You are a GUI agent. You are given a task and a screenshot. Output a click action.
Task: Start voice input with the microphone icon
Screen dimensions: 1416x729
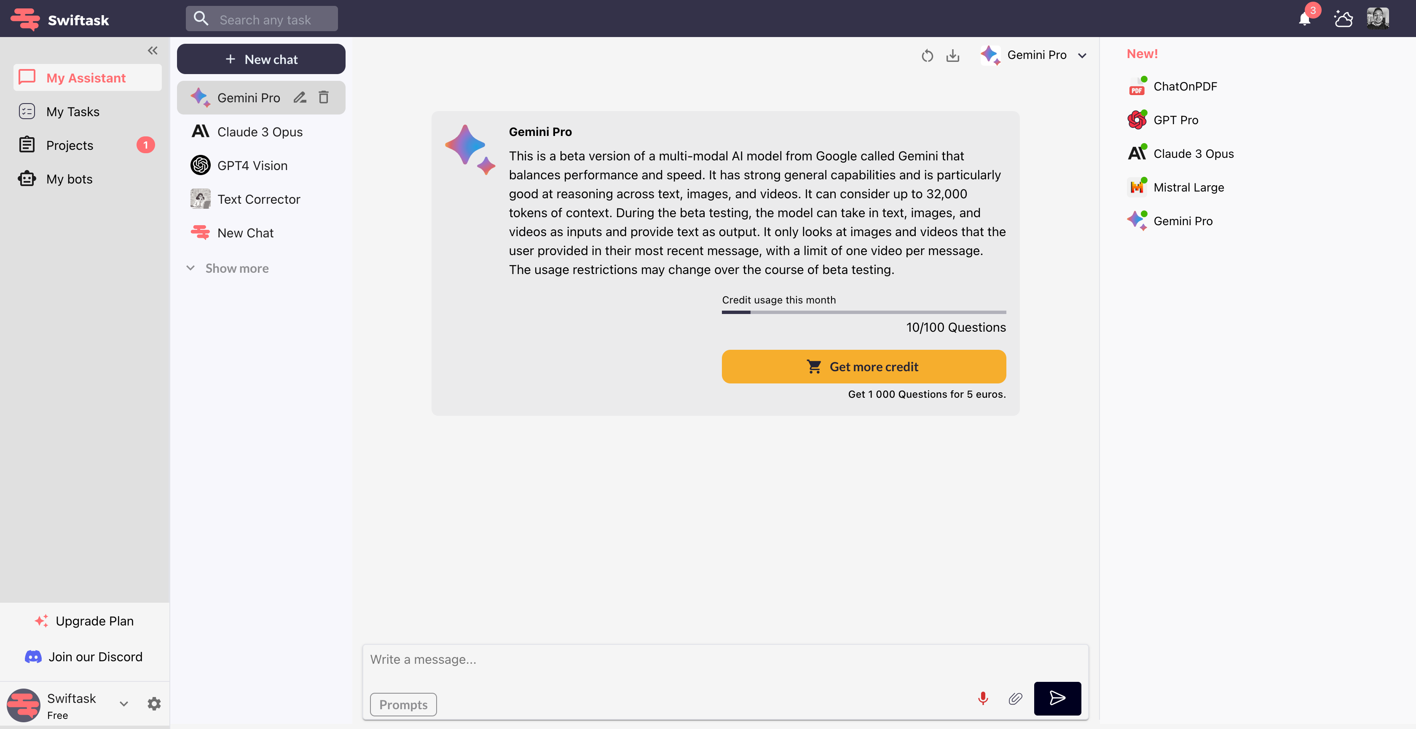(983, 698)
